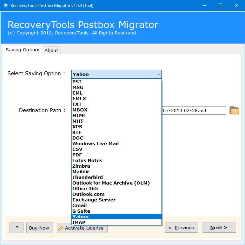Image resolution: width=245 pixels, height=245 pixels.
Task: Choose Zimbra from the list
Action: coord(117,166)
